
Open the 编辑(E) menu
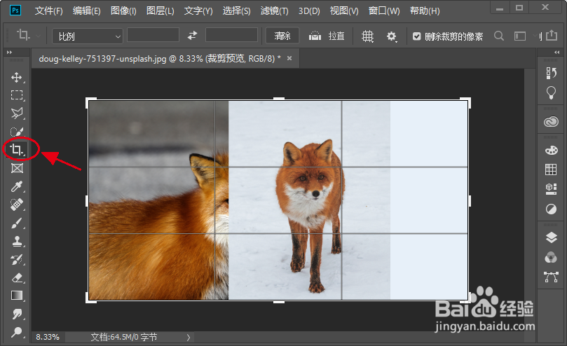click(x=87, y=11)
